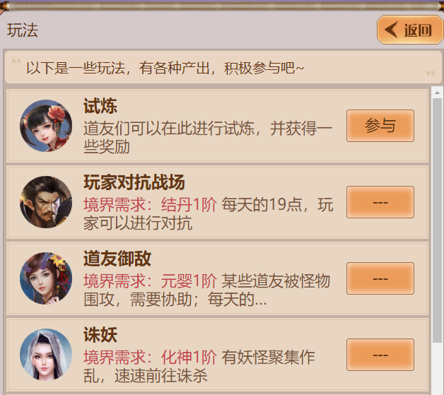444x395 pixels.
Task: Click the intro banner about 玩法产出
Action: pyautogui.click(x=223, y=67)
